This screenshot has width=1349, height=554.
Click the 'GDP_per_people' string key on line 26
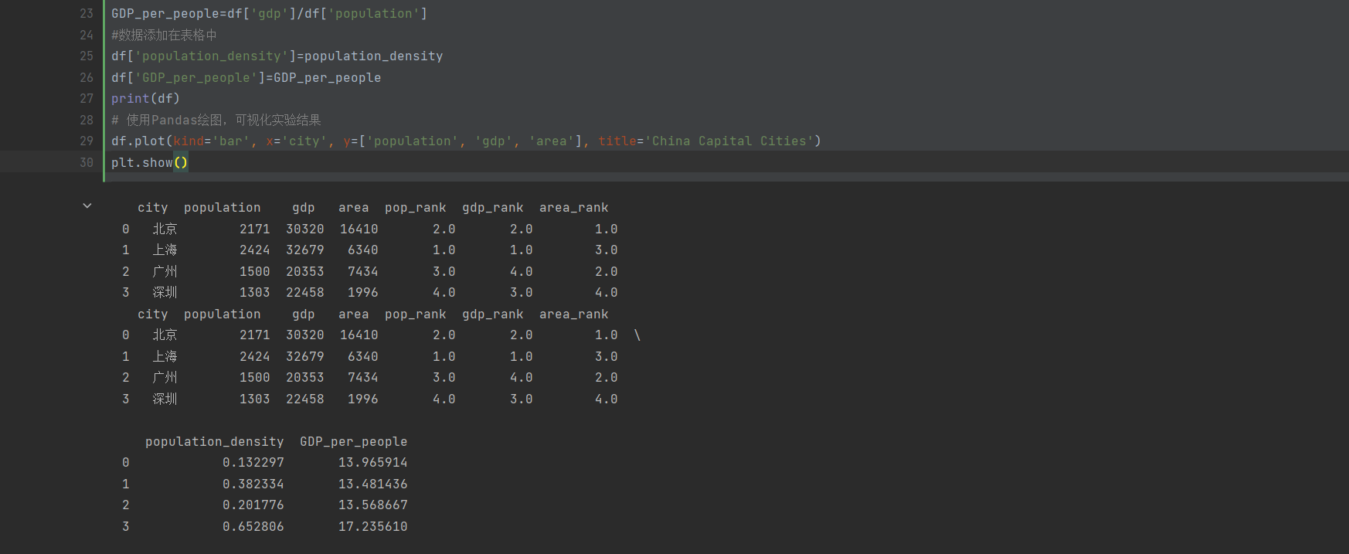[195, 78]
